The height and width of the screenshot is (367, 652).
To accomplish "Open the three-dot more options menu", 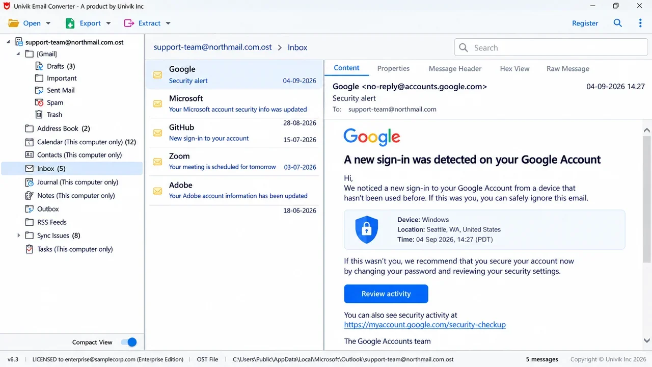I will pyautogui.click(x=640, y=23).
